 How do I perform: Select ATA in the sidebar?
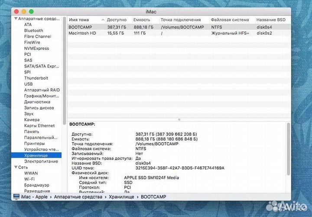click(28, 25)
